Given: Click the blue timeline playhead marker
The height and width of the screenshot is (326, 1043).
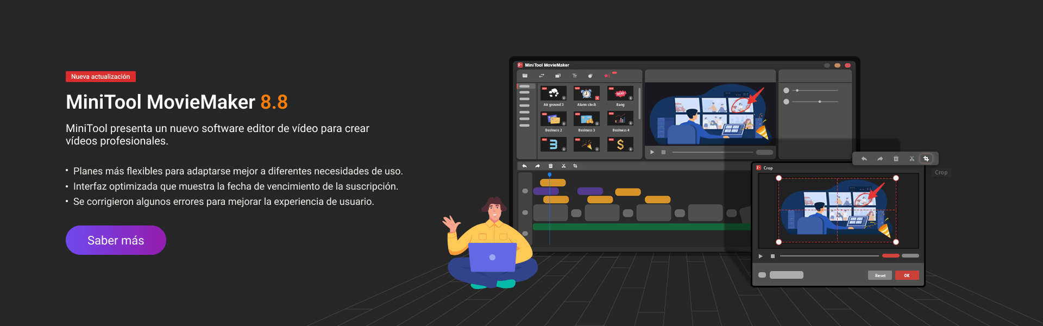Looking at the screenshot, I should [x=550, y=174].
